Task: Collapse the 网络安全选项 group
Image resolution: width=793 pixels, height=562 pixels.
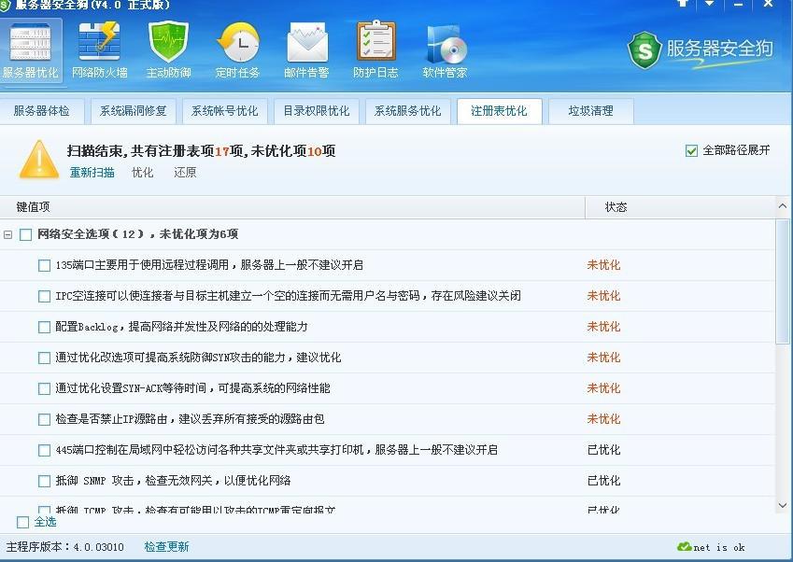Action: coord(8,234)
